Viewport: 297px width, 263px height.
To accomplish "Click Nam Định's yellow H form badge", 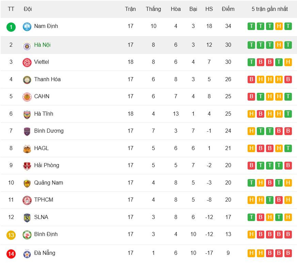I will click(279, 26).
